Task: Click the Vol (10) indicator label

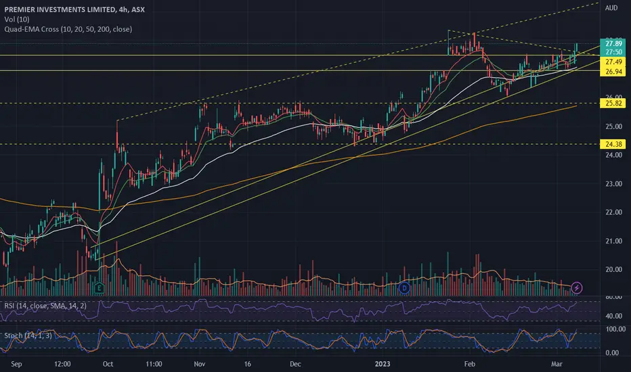Action: tap(17, 20)
